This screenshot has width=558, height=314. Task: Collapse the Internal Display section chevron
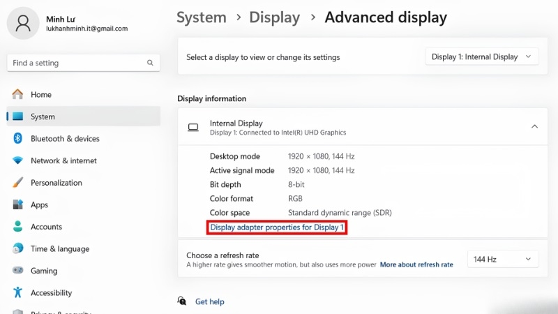coord(534,127)
